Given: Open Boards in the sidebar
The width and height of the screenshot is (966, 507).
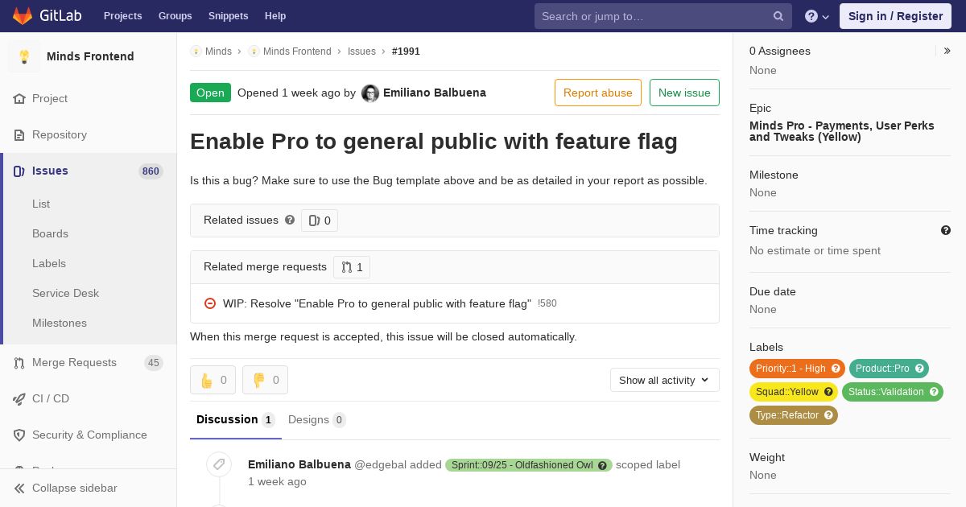Looking at the screenshot, I should 50,233.
